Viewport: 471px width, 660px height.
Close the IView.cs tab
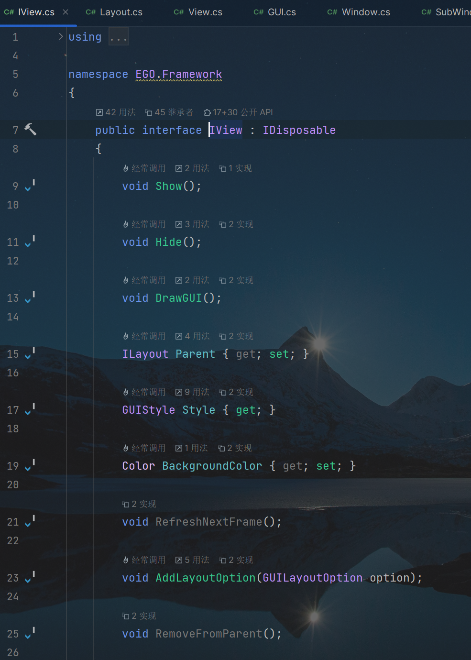tap(66, 12)
